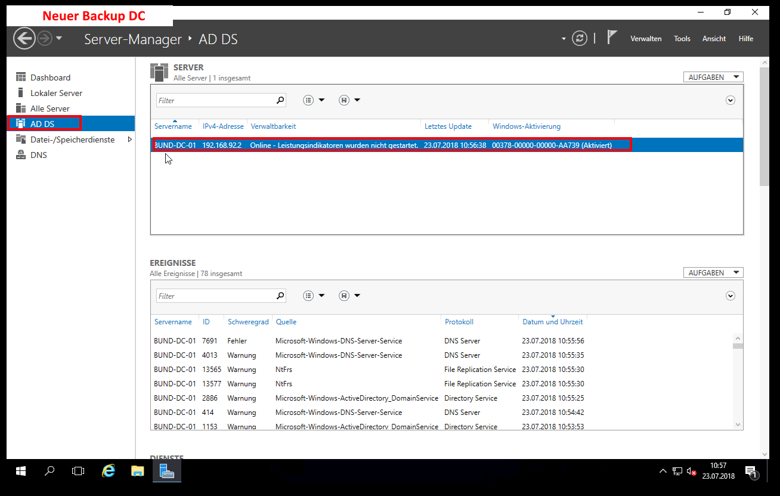This screenshot has height=496, width=780.
Task: Open the Action Center notification icon
Action: coord(753,472)
